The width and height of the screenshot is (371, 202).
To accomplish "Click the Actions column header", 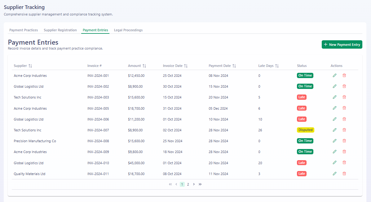I will tap(337, 66).
